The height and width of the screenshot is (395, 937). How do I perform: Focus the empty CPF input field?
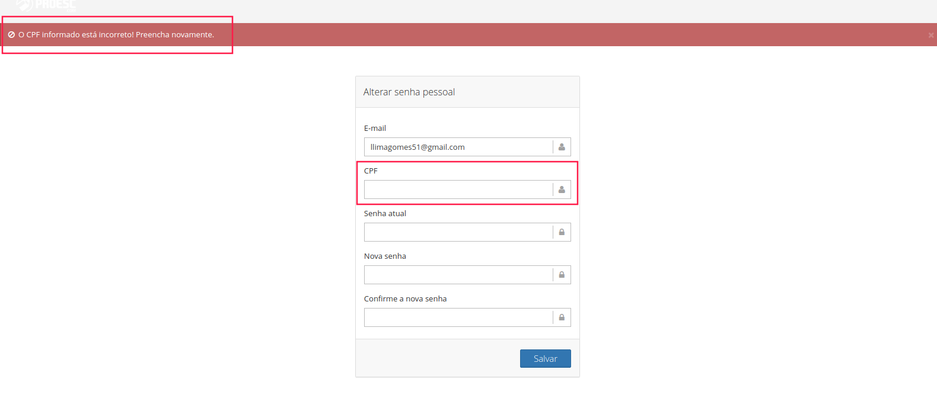point(458,190)
